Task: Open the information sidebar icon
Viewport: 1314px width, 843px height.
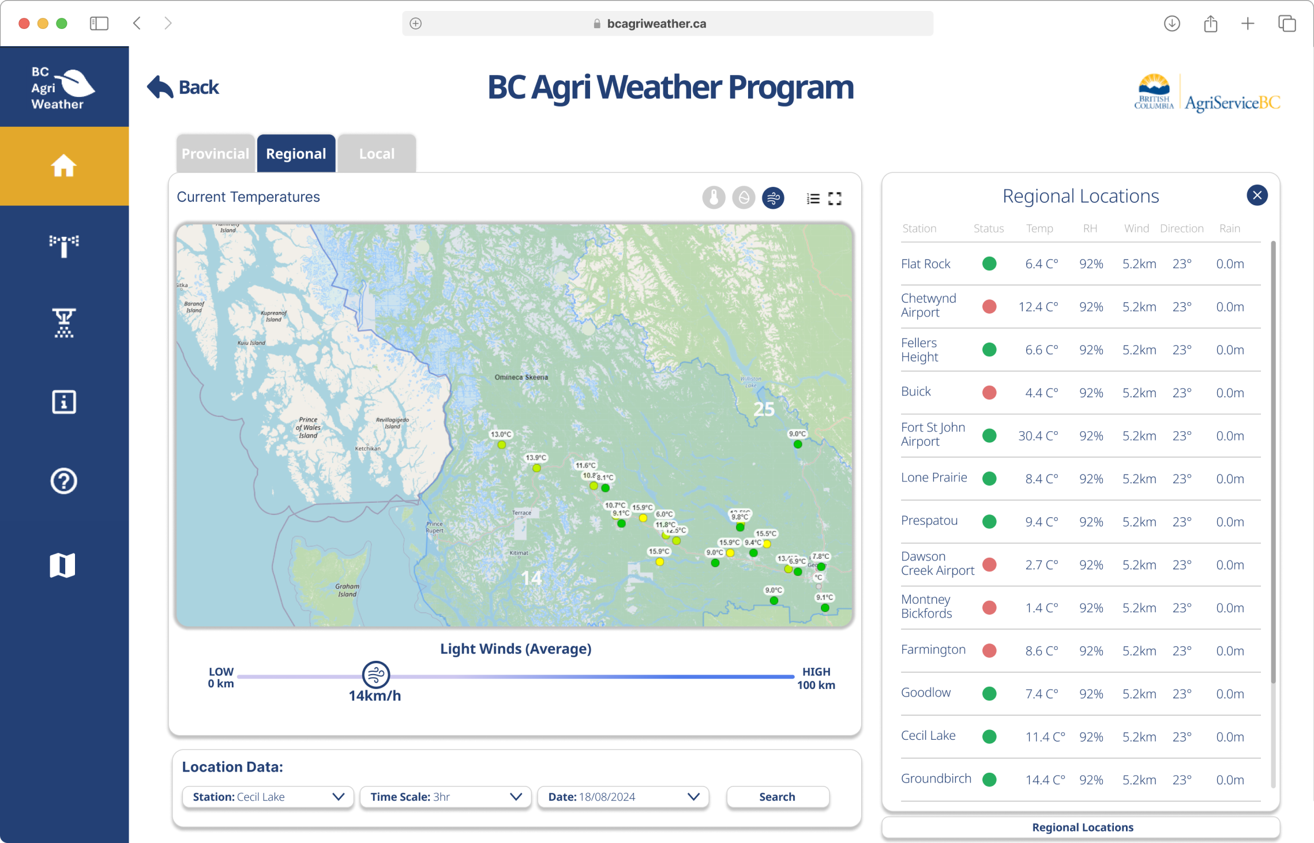Action: tap(63, 402)
